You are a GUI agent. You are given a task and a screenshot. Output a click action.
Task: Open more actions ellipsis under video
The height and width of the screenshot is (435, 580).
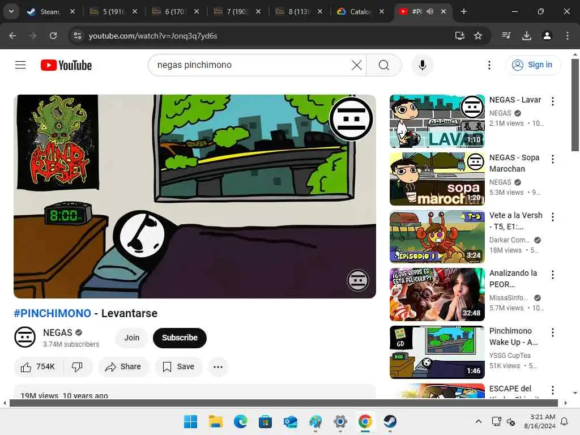point(218,367)
